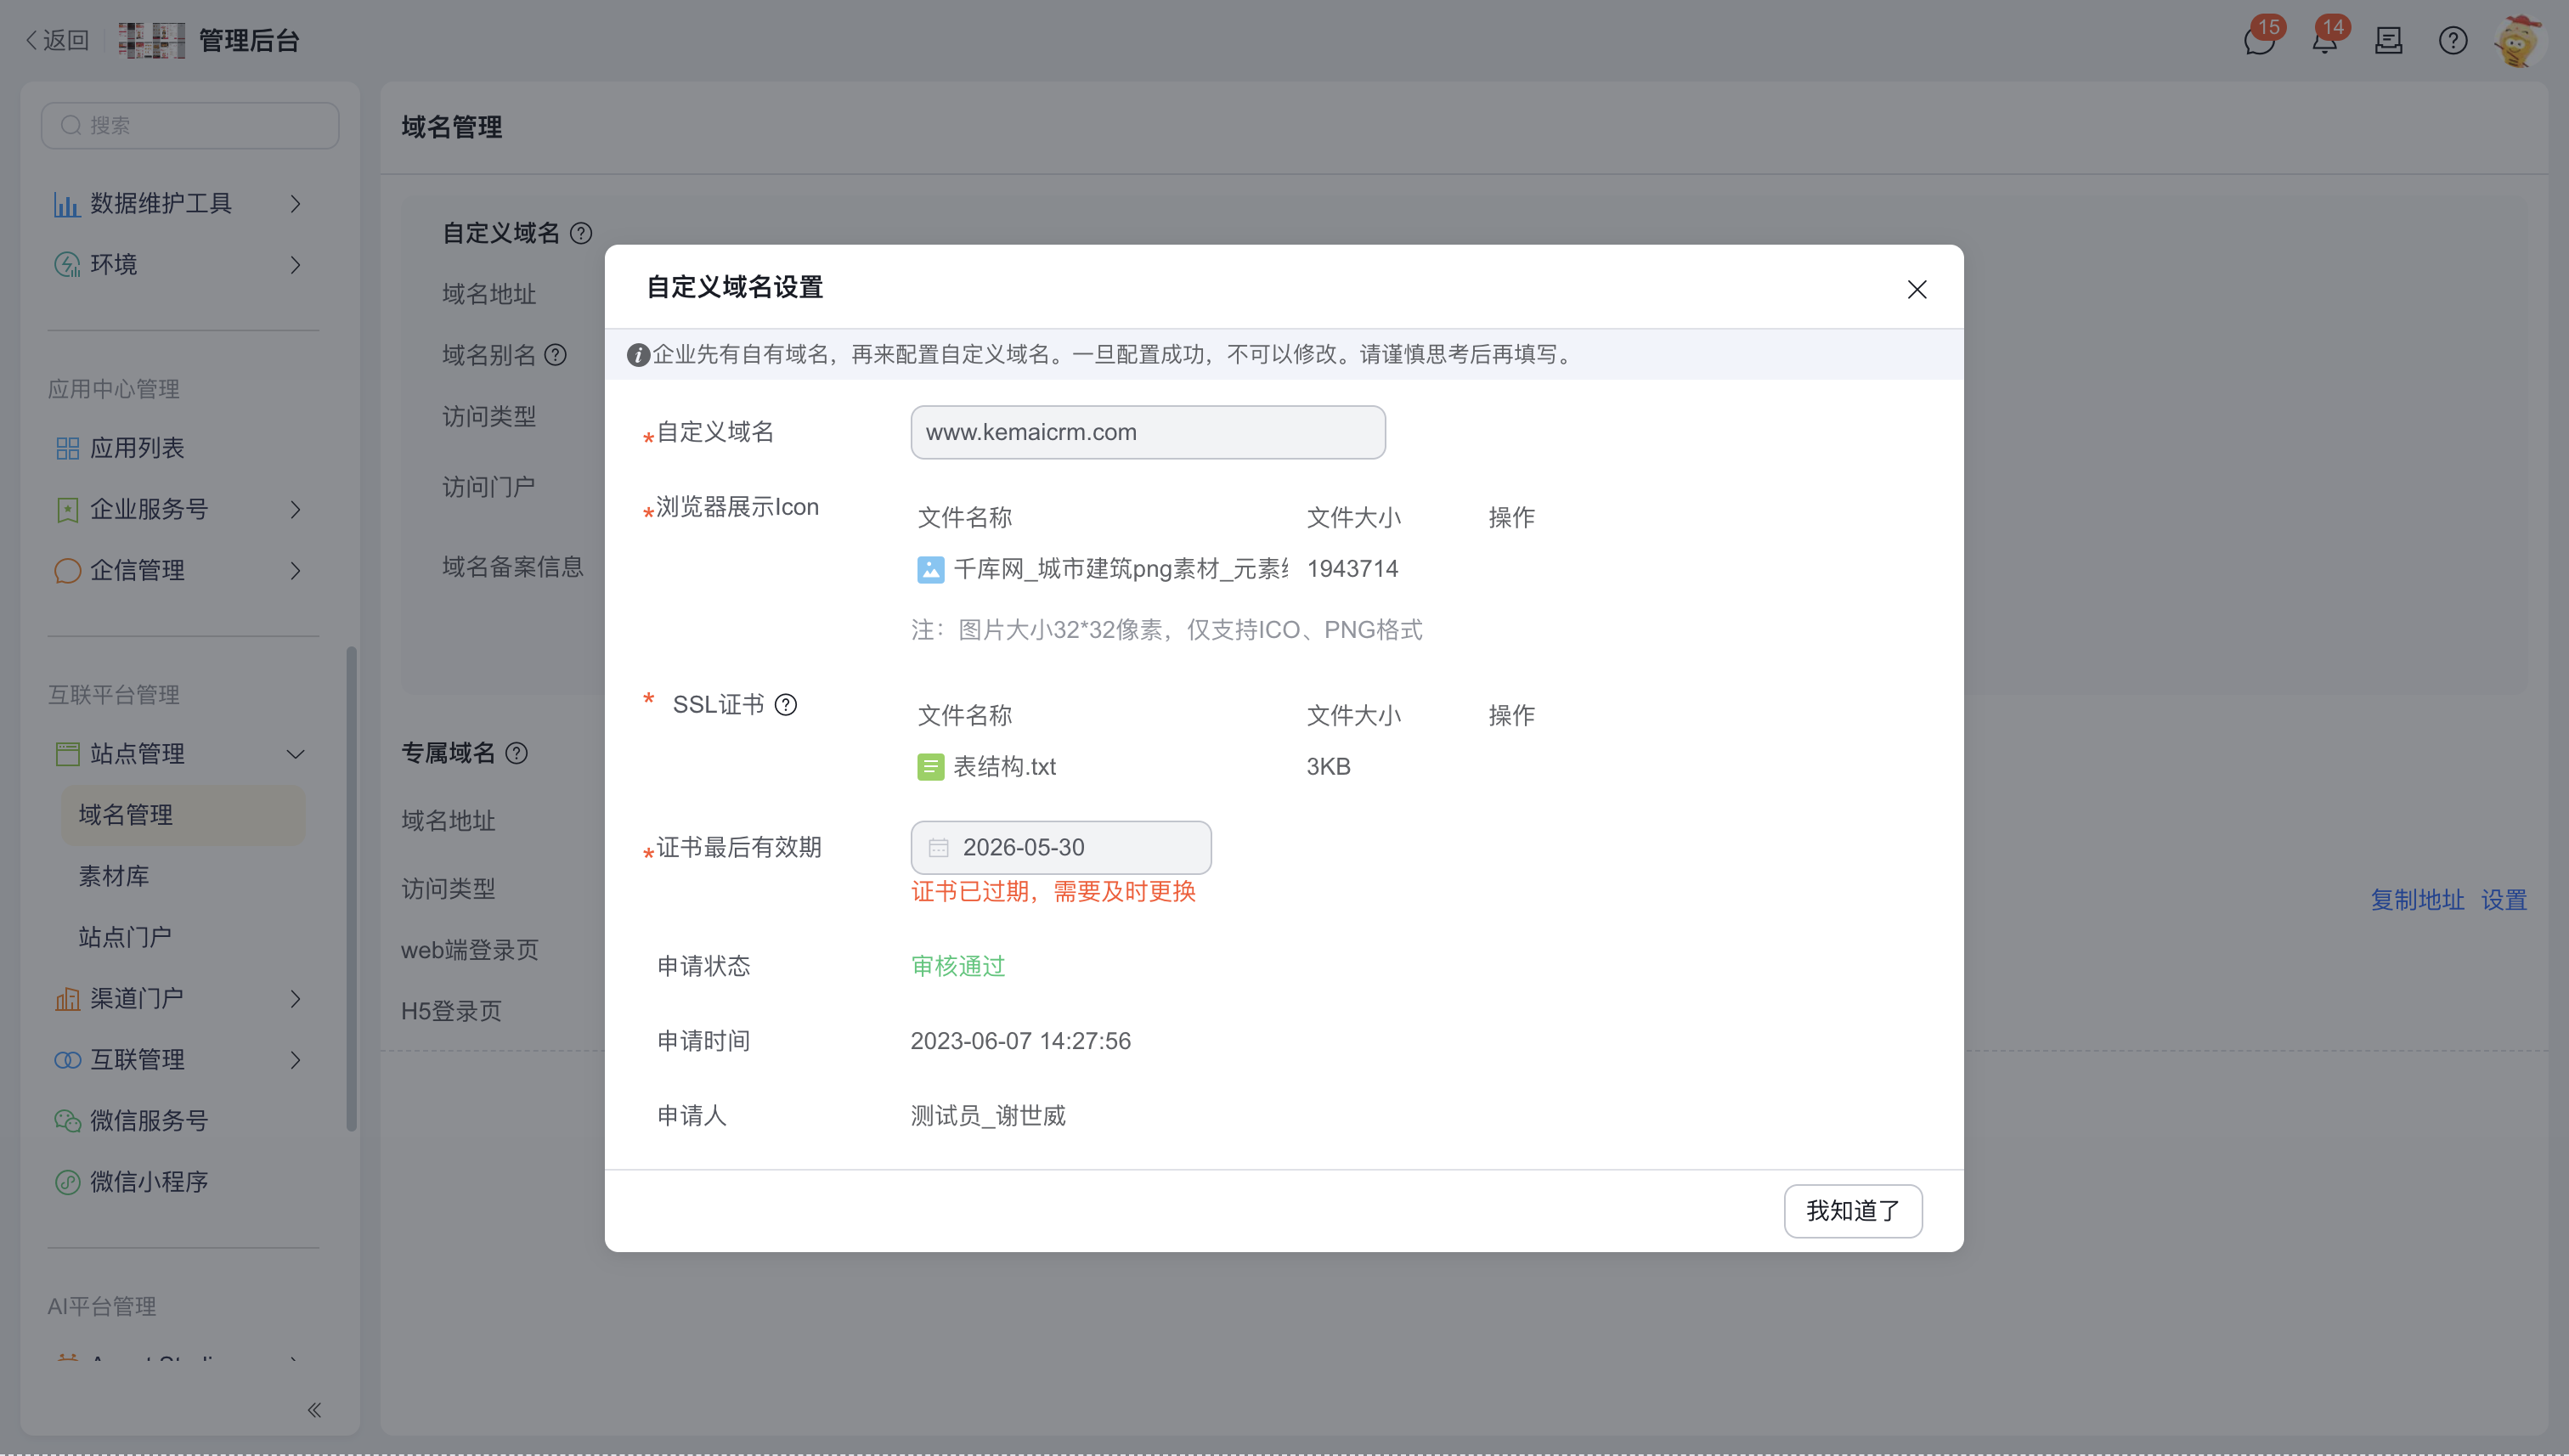Open 素材库 in sidebar
Screen dimensions: 2569x1456
click(114, 876)
